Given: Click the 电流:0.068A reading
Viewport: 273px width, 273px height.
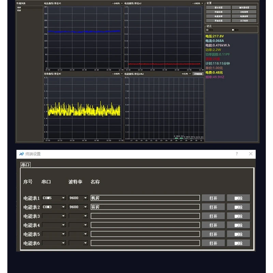Looking at the screenshot, I should point(215,41).
